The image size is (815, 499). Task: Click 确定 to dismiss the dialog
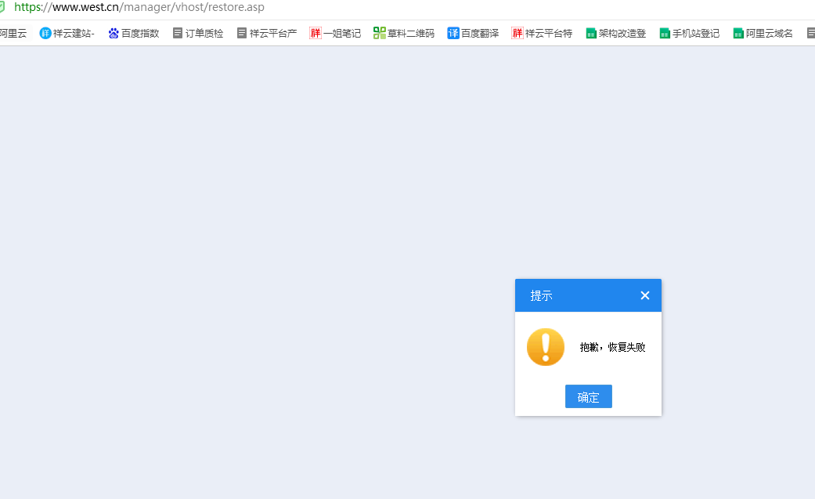pos(588,396)
